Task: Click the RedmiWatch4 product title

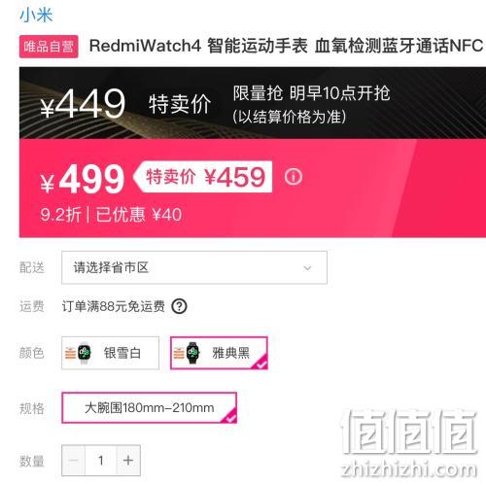Action: [287, 46]
